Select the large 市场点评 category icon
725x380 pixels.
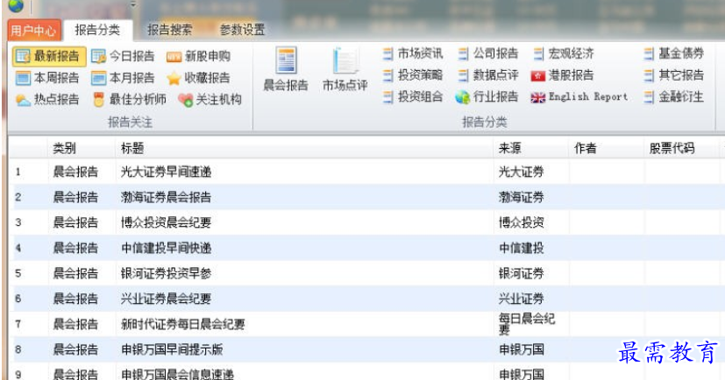point(345,69)
